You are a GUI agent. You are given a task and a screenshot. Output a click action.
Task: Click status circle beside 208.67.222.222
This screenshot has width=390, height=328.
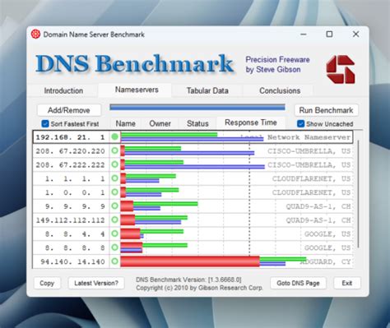pyautogui.click(x=115, y=164)
